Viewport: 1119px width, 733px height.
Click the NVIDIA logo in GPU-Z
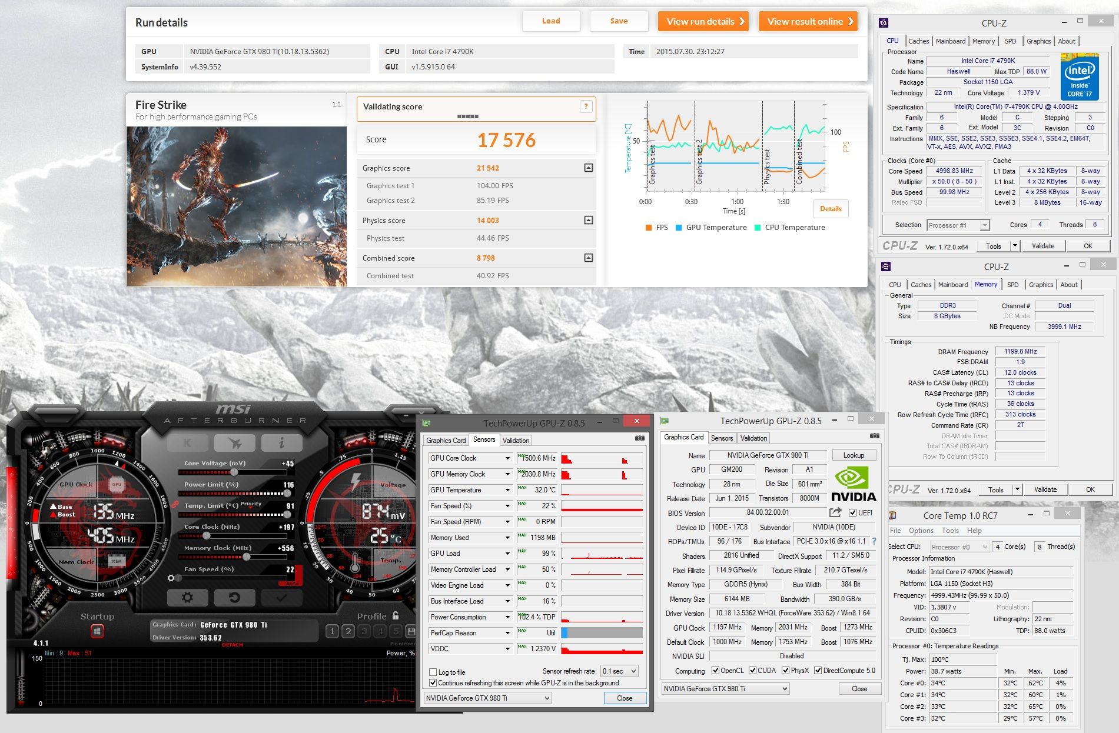pyautogui.click(x=854, y=484)
